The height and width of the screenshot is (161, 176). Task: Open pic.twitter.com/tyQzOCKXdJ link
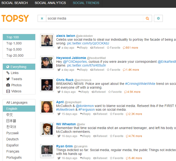pyautogui.click(x=88, y=43)
